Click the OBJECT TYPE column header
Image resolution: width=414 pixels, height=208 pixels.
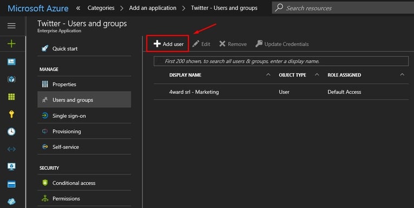292,75
